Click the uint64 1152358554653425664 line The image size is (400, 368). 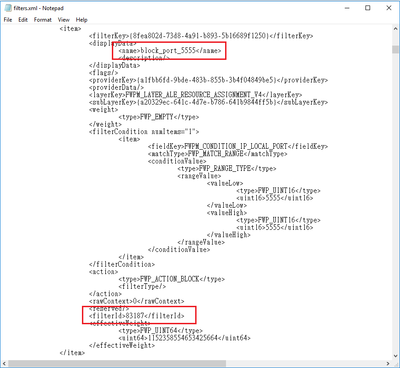185,338
